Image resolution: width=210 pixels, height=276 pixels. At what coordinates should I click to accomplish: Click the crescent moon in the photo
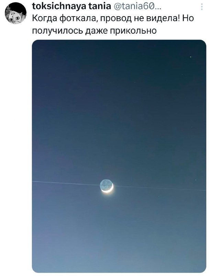(107, 186)
